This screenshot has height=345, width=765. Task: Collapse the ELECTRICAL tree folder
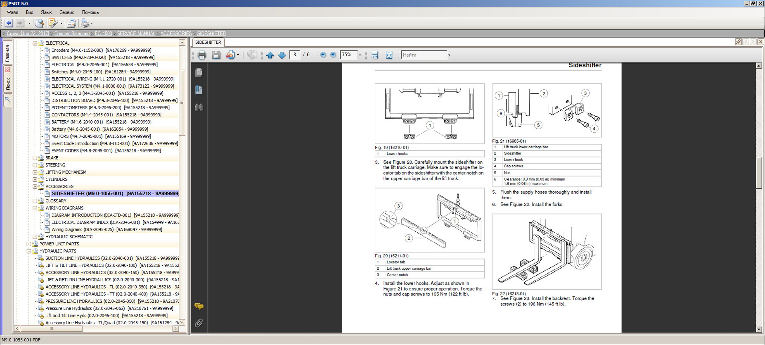point(35,43)
